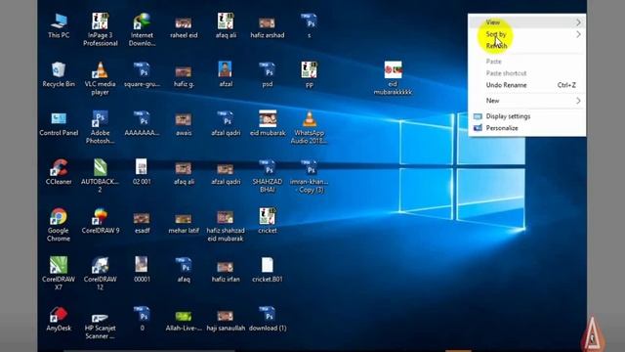The width and height of the screenshot is (625, 352).
Task: Select the afaq ali image thumbnail
Action: [184, 173]
